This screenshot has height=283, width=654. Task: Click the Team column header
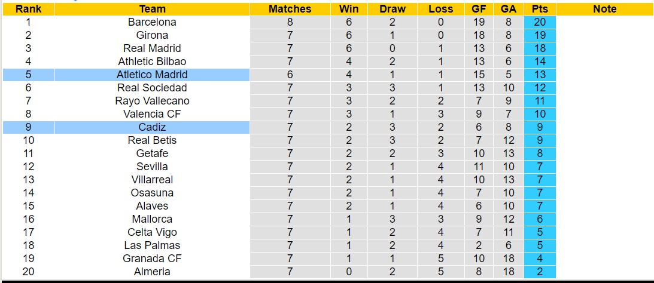coord(152,9)
